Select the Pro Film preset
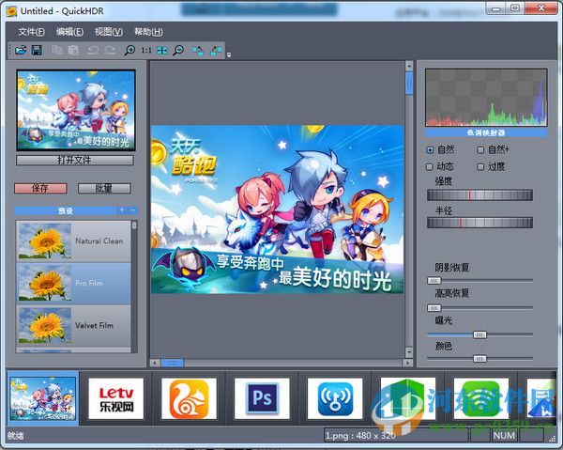 [73, 283]
